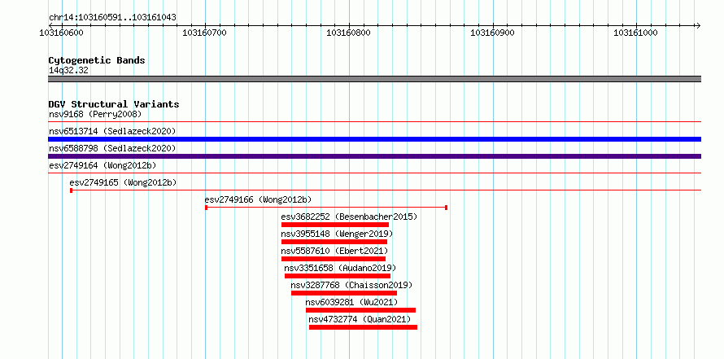Image resolution: width=724 pixels, height=359 pixels.
Task: Click the start marker of esv2749165
Action: coord(71,190)
